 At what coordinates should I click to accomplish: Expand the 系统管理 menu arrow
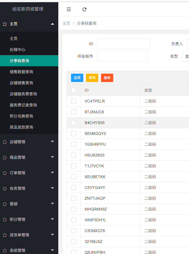click(x=52, y=250)
